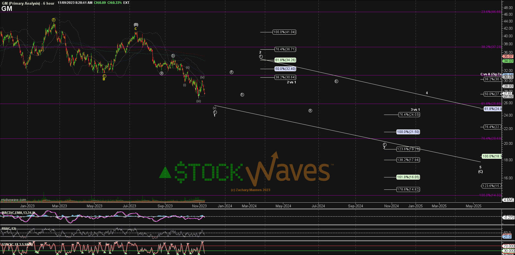Viewport: 515px width, 255px height.
Task: Click the 48.00 price axis label
Action: [508, 8]
